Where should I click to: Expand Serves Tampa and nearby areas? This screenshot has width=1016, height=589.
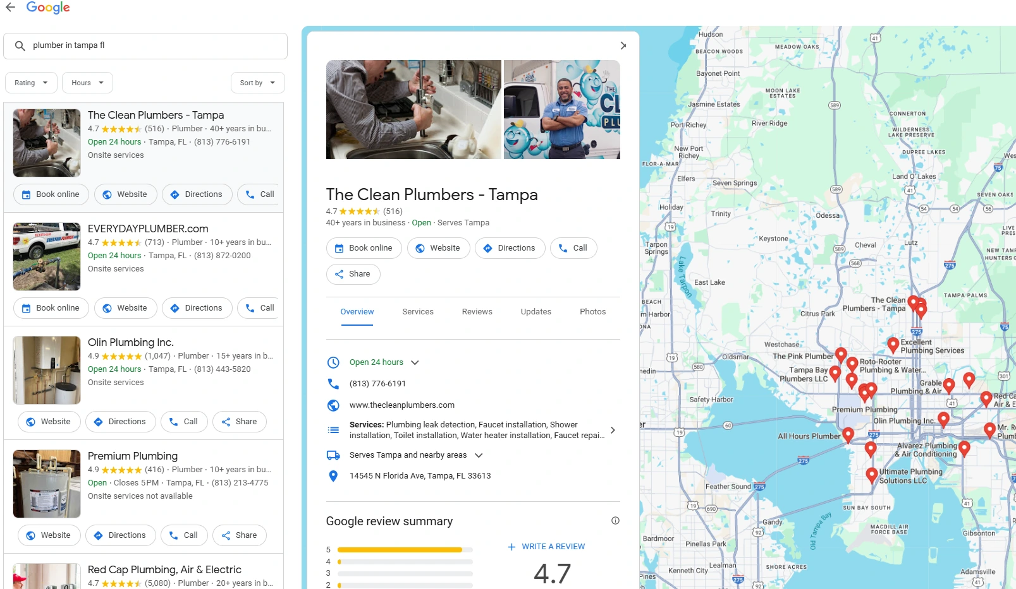click(479, 455)
